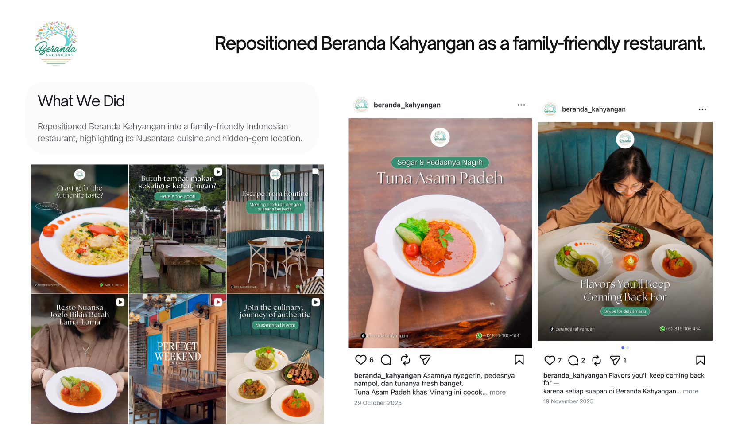Image resolution: width=736 pixels, height=432 pixels.
Task: Share the Tuna Asam Padeh post
Action: (x=425, y=360)
